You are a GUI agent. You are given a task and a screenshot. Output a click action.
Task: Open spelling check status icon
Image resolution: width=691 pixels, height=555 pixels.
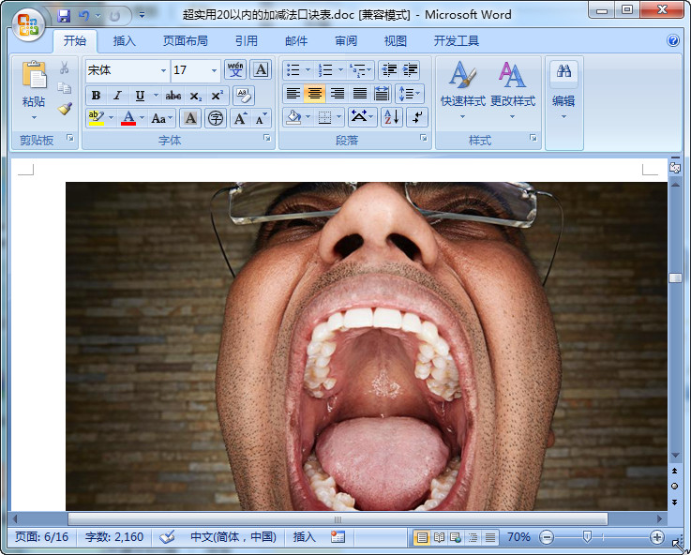point(167,537)
